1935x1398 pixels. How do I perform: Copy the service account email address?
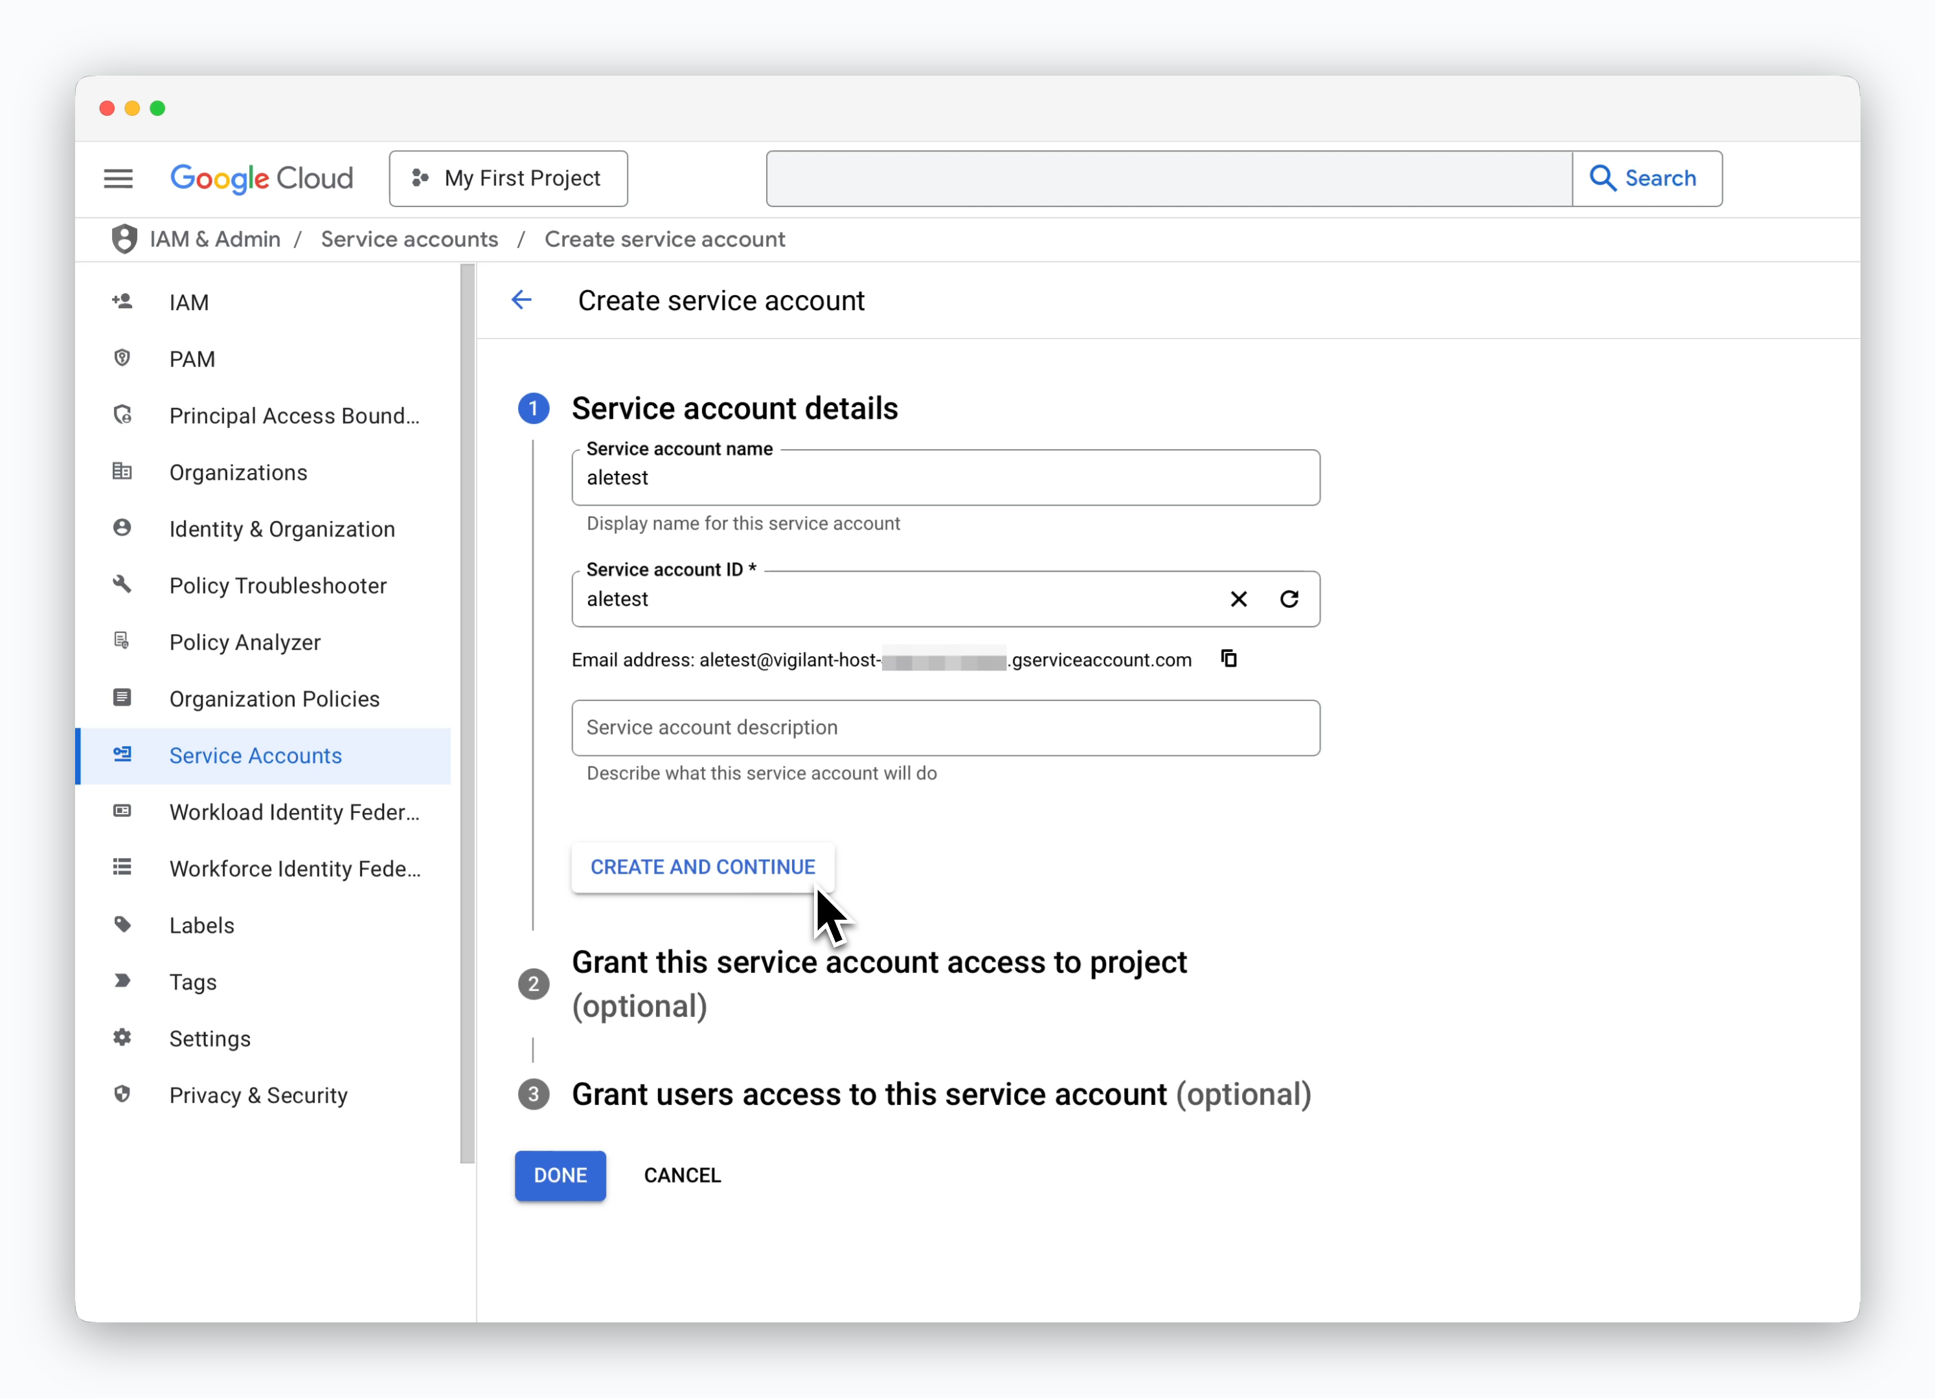tap(1228, 659)
